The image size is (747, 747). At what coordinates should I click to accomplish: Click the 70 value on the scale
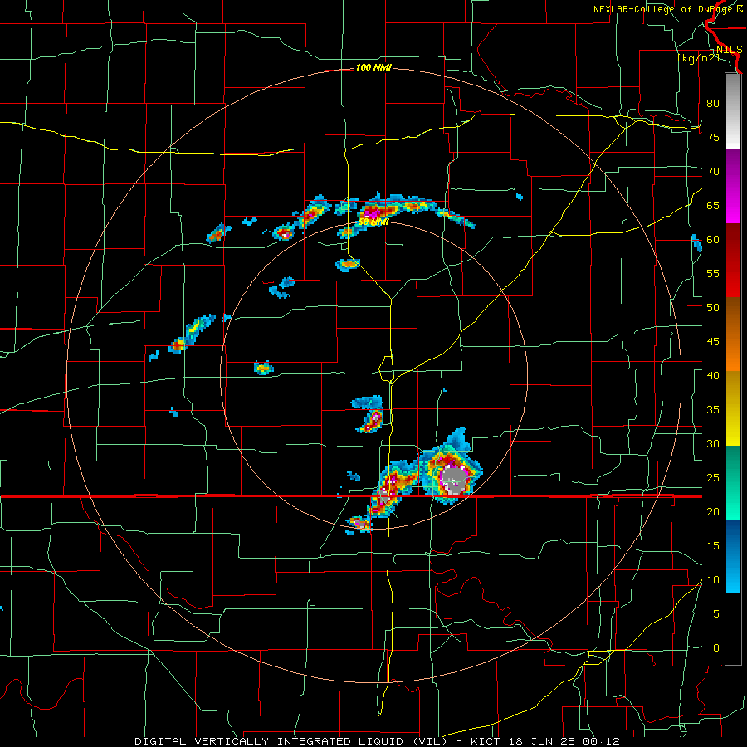[x=713, y=172]
